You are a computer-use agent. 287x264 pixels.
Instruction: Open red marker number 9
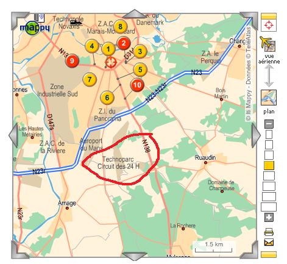72,60
